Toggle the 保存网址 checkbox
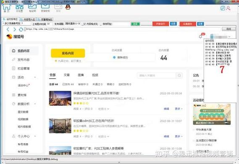This screenshot has width=239, height=164. coord(101,24)
